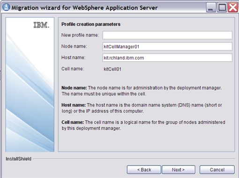The height and width of the screenshot is (178, 239).
Task: Click the 'Node name:' field label
Action: (x=74, y=46)
